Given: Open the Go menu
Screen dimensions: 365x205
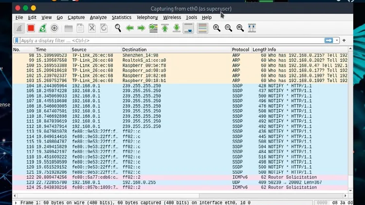Looking at the screenshot, I should pos(59,18).
